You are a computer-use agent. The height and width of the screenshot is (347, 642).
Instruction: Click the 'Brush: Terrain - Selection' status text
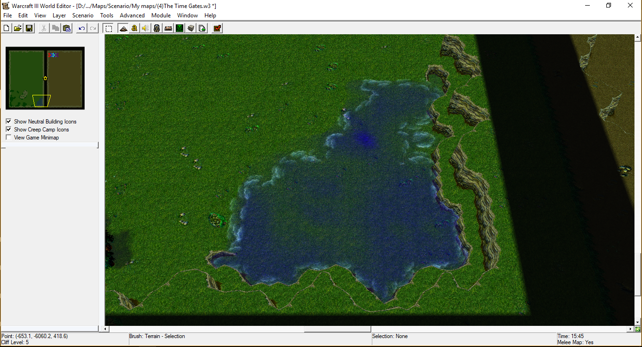(x=157, y=336)
